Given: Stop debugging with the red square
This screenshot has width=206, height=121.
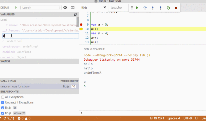Looking at the screenshot, I should (x=176, y=8).
